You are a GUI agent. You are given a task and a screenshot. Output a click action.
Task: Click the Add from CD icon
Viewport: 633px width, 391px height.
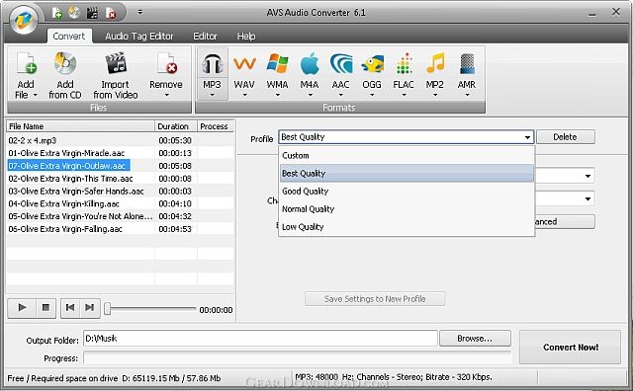point(65,63)
